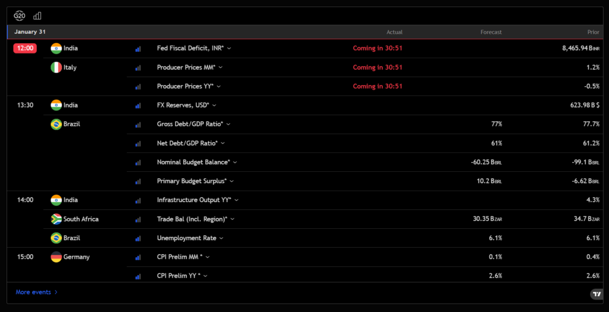This screenshot has width=609, height=312.
Task: Expand Gross Debt/GDP Ratio details chevron
Action: [228, 124]
